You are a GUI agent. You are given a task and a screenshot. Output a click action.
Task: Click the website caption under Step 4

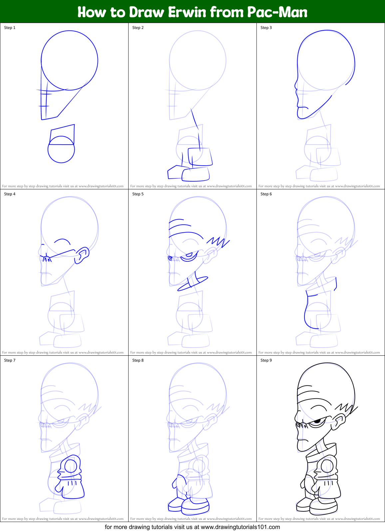63,353
